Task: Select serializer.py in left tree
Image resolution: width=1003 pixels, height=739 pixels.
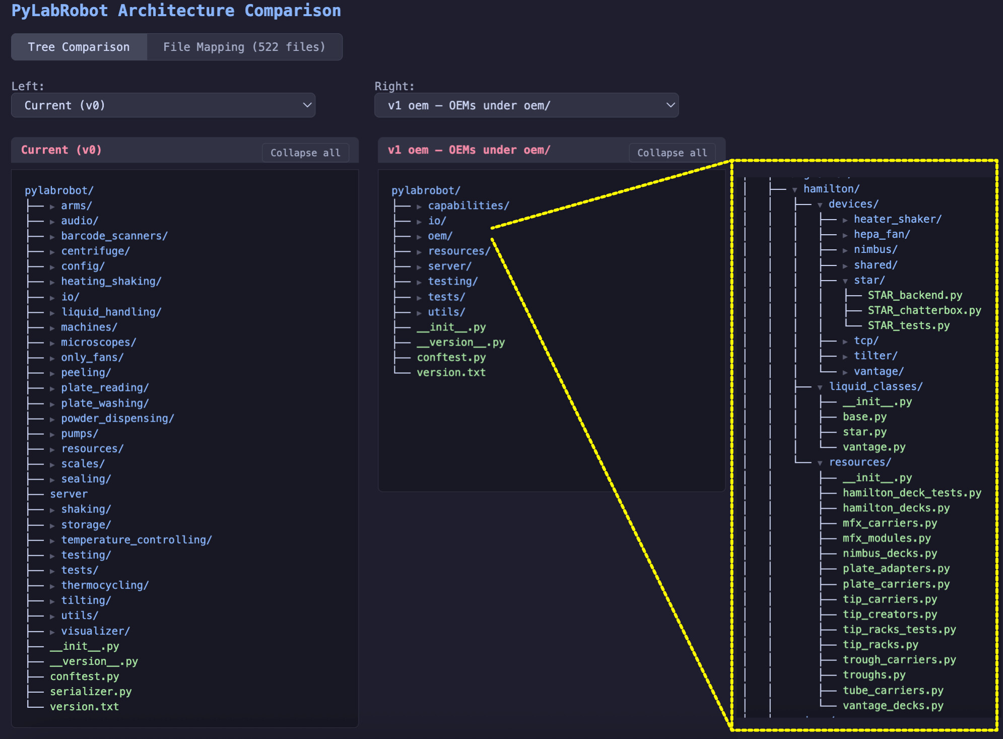Action: click(x=91, y=692)
